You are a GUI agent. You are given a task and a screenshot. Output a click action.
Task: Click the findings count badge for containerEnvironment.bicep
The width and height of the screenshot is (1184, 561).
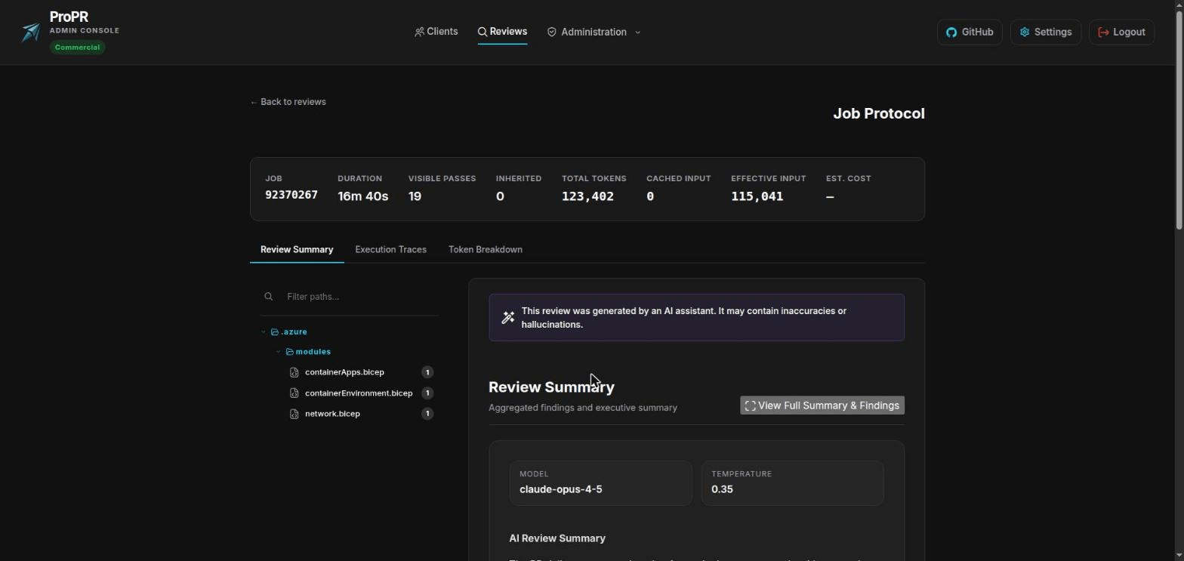427,393
